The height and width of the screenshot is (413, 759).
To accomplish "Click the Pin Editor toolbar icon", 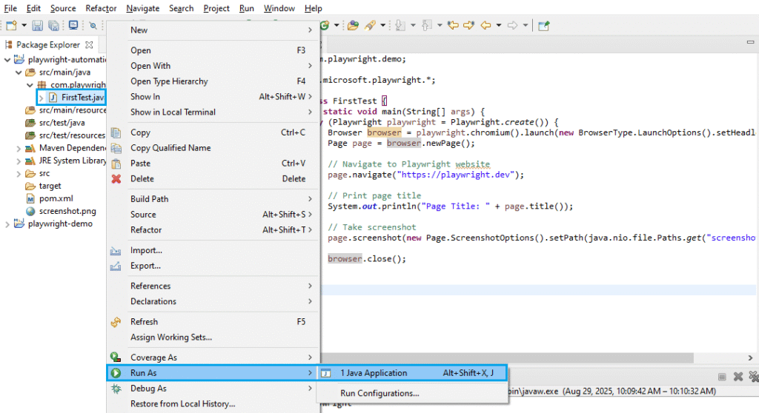I will point(543,26).
